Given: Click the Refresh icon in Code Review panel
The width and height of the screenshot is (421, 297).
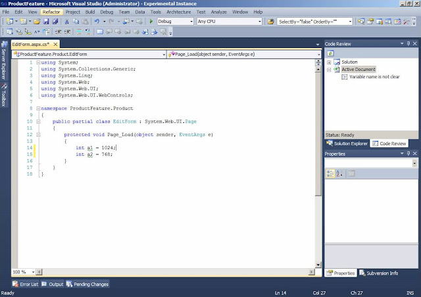Looking at the screenshot, I should pos(330,53).
